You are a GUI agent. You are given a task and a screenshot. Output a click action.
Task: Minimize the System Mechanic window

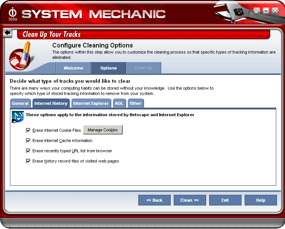coord(256,11)
